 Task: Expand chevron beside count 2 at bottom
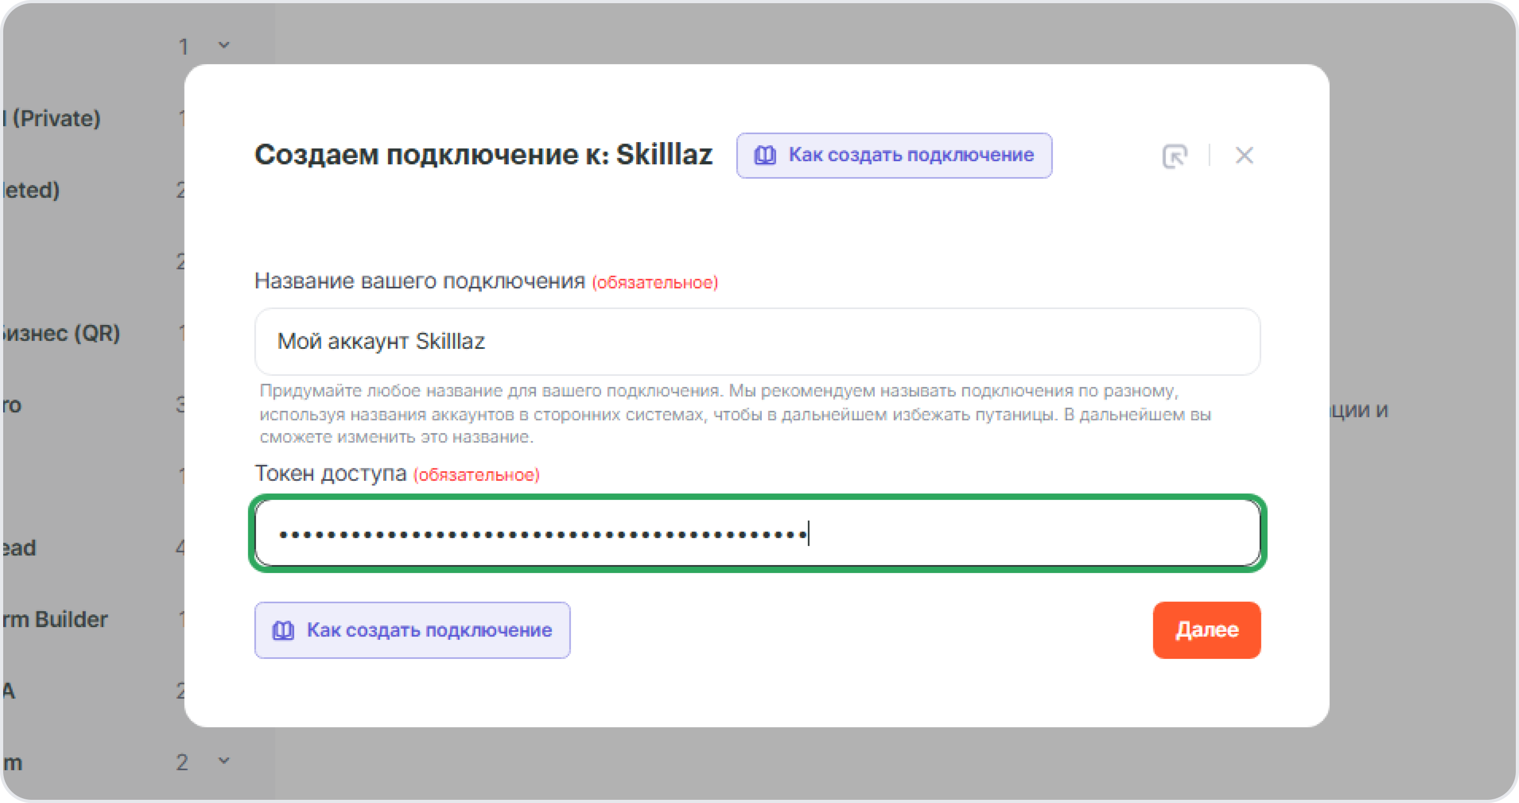(224, 761)
